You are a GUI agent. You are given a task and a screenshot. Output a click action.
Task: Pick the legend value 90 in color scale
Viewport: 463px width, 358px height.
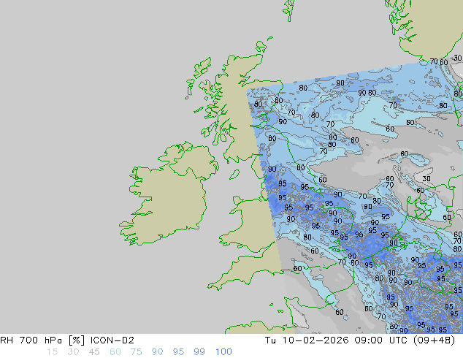tap(158, 352)
